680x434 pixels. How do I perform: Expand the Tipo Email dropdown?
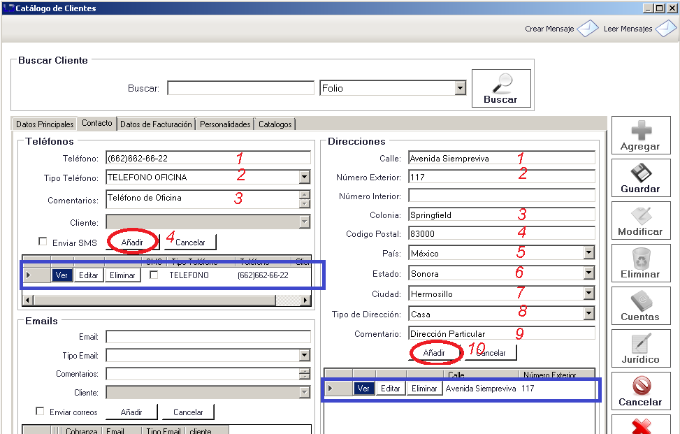point(305,356)
